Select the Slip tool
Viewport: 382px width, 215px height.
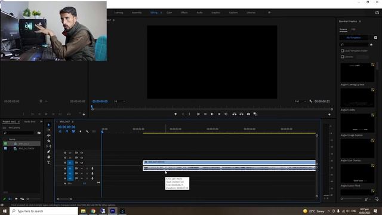click(49, 146)
